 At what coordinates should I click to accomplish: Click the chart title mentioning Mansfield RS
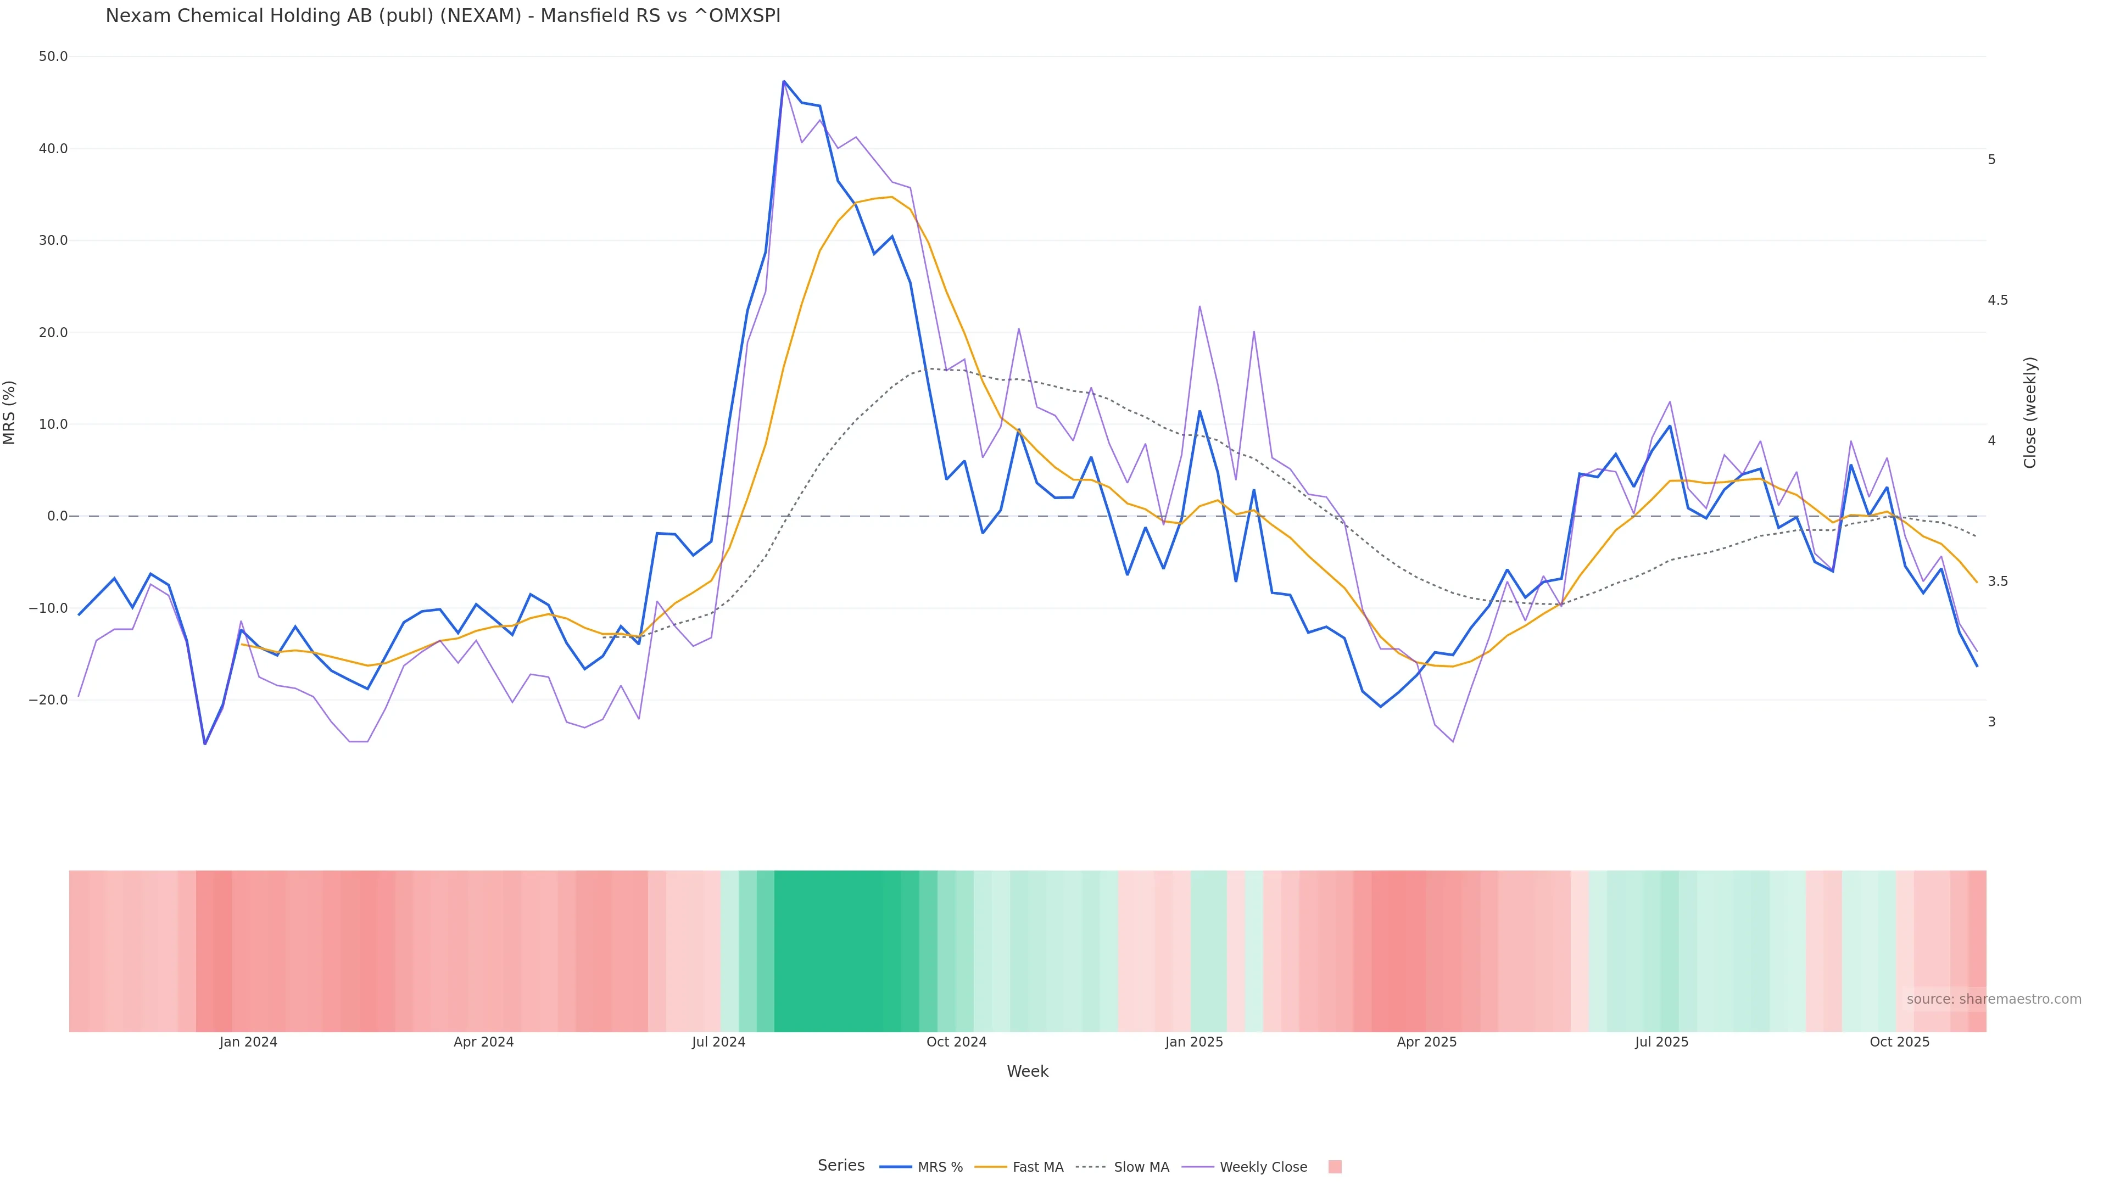click(443, 15)
